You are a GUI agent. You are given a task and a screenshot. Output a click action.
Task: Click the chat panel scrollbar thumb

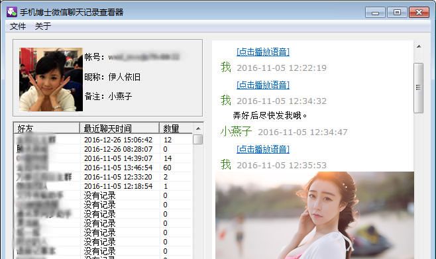[419, 88]
